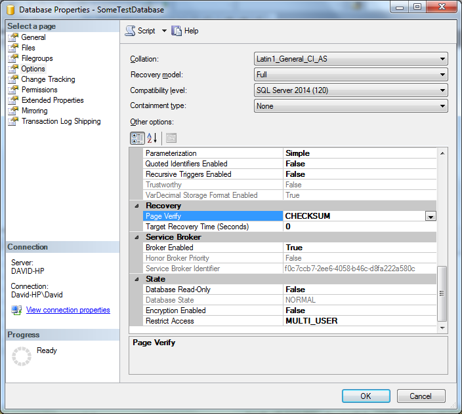
Task: Select the Page Verify property row
Action: coord(290,216)
